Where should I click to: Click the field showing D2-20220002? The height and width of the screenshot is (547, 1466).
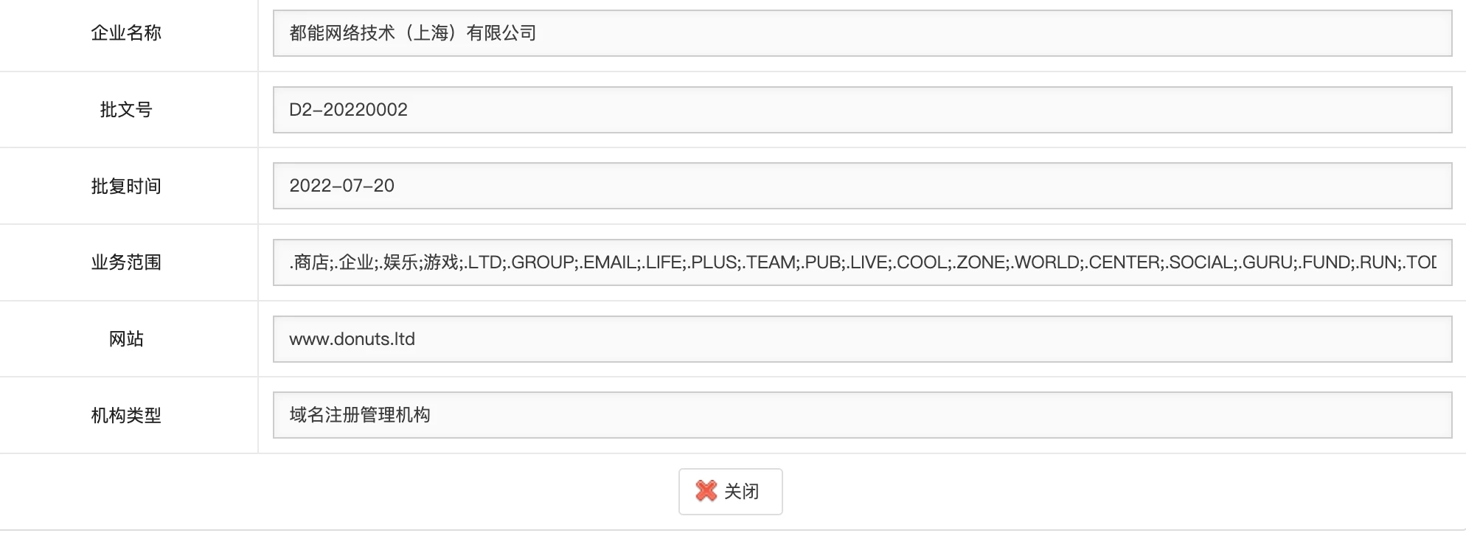pyautogui.click(x=861, y=110)
